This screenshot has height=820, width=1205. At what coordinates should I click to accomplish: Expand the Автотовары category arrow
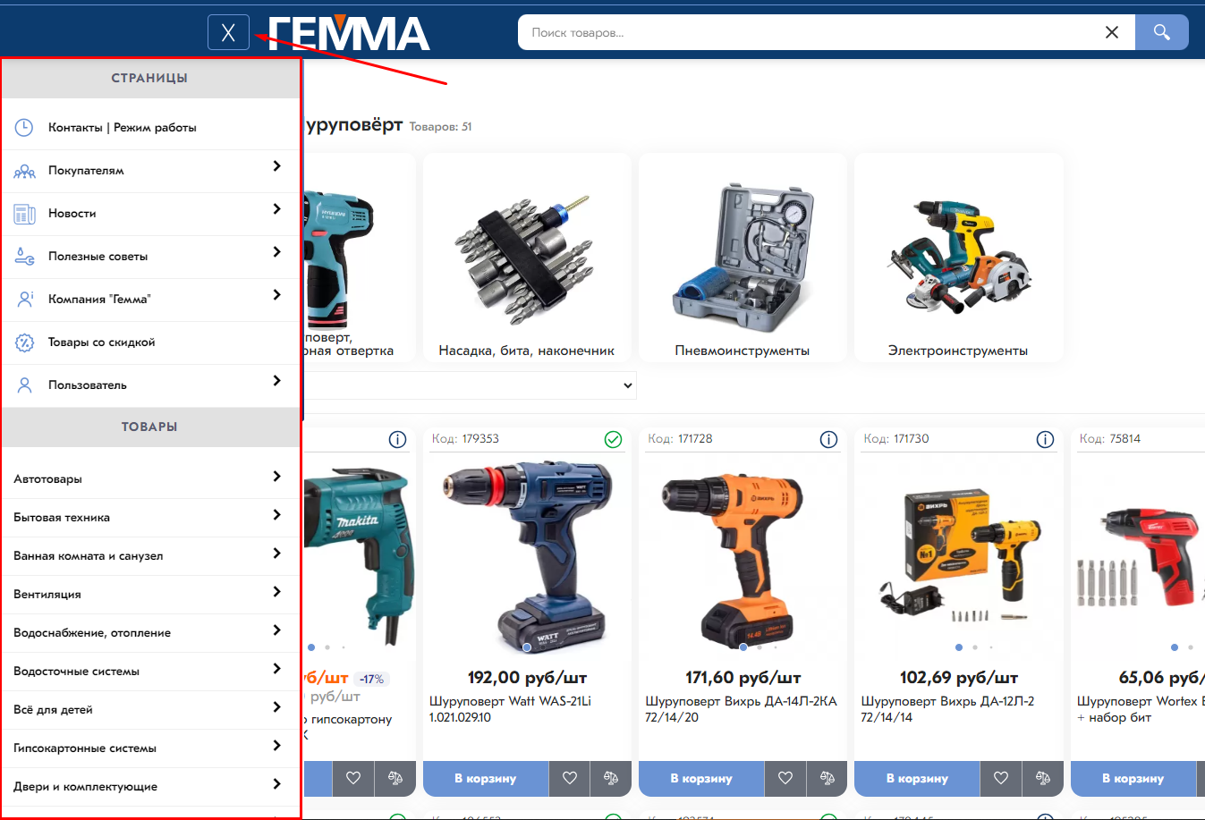coord(276,477)
